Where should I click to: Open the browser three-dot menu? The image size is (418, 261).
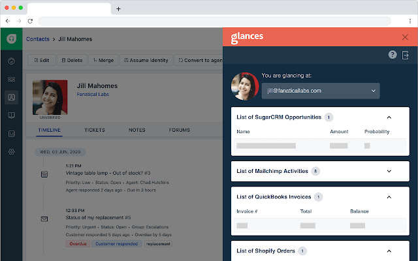(x=410, y=21)
